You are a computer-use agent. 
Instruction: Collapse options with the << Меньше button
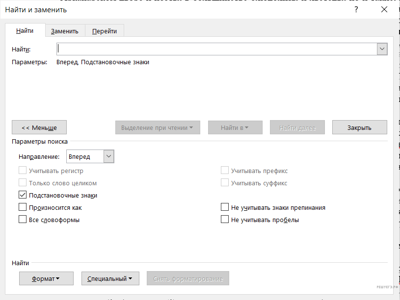coord(39,127)
